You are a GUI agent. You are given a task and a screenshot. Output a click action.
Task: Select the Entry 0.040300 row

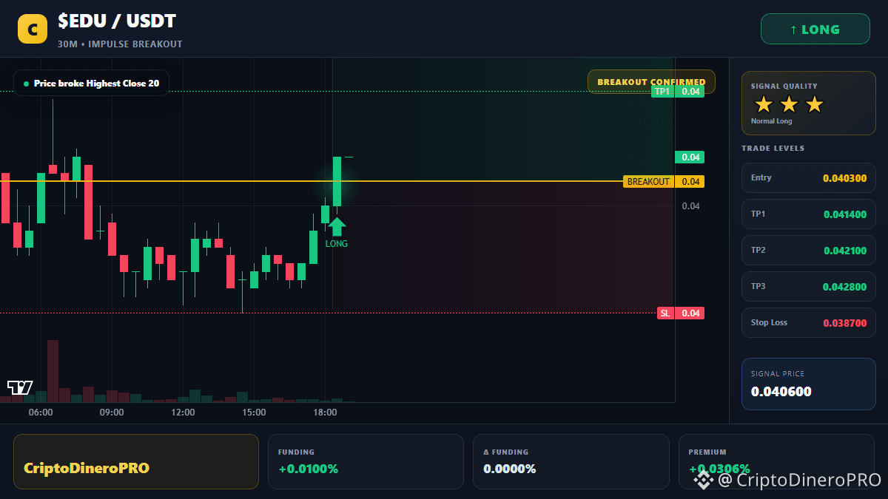tap(808, 178)
